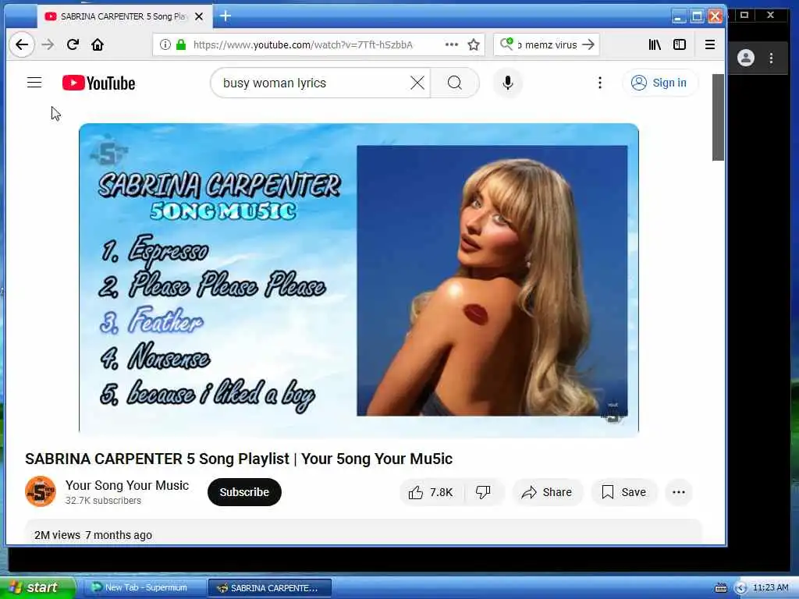
Task: Click the green padlock security icon
Action: coord(181,44)
